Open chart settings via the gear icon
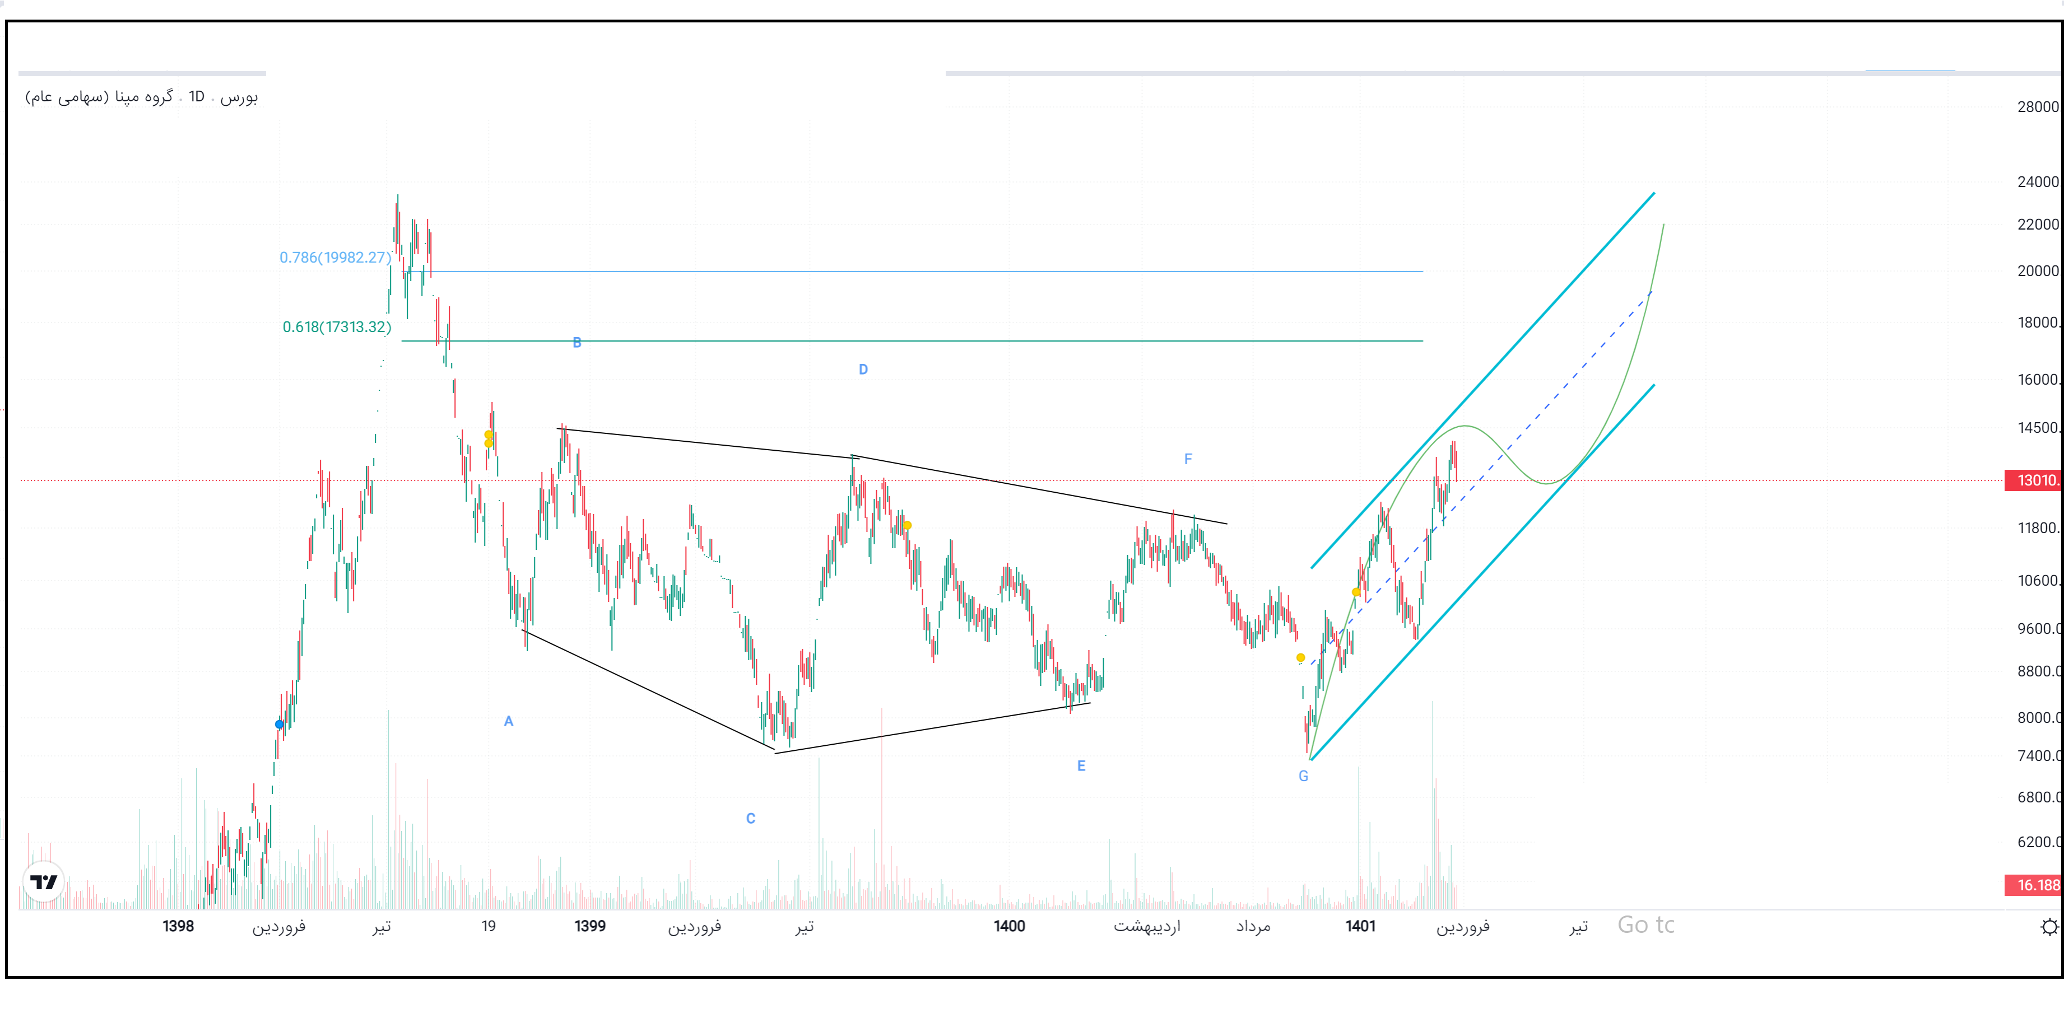 (x=2049, y=927)
